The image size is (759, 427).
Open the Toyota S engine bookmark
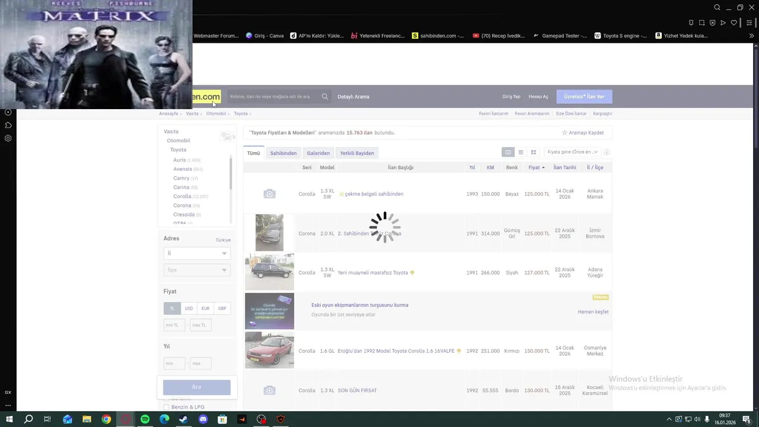[621, 36]
